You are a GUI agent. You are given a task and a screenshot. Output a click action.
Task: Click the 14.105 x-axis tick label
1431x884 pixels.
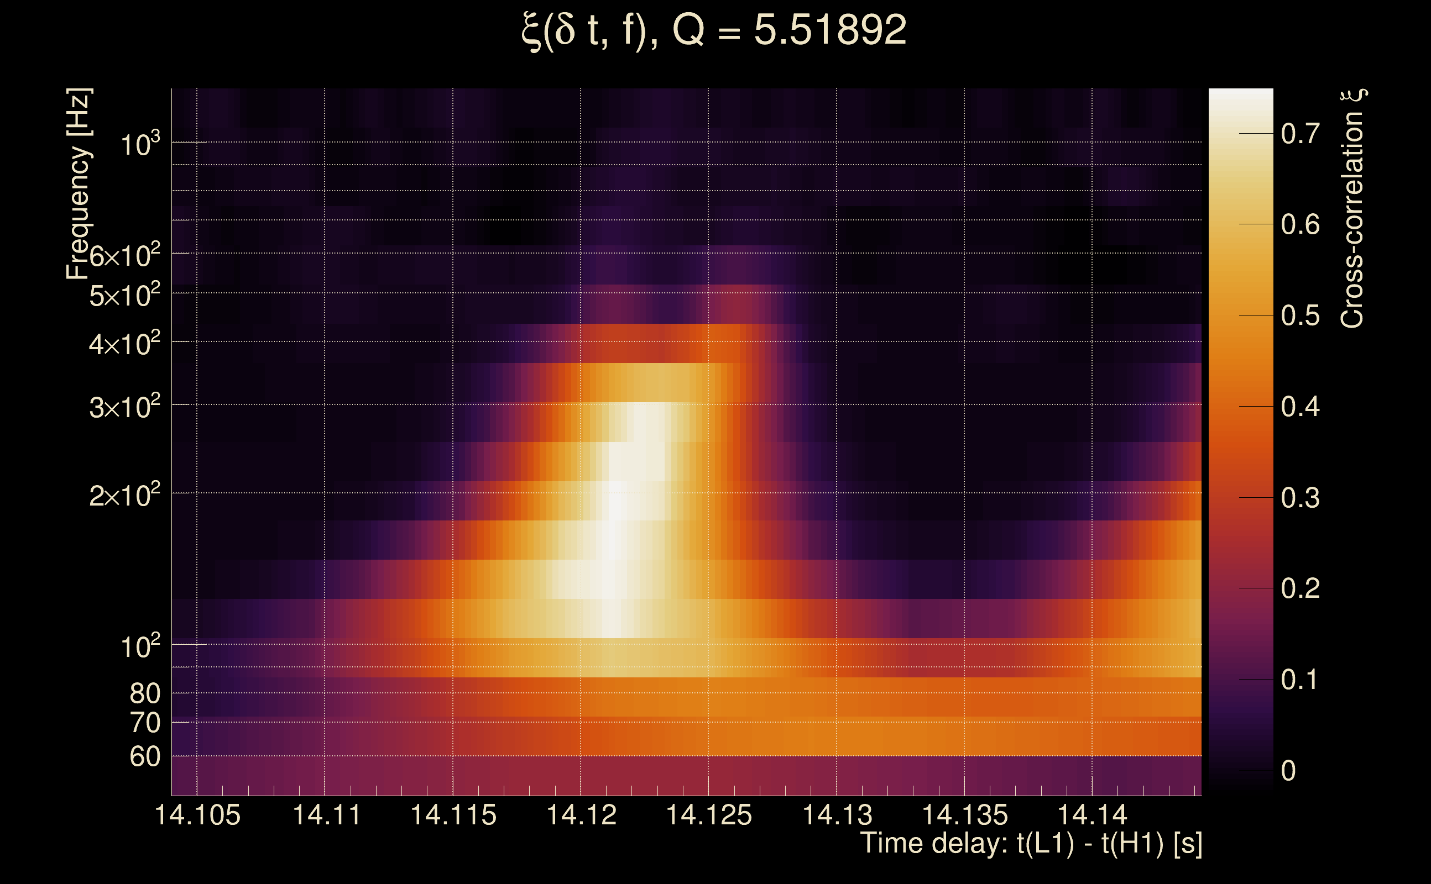click(197, 815)
